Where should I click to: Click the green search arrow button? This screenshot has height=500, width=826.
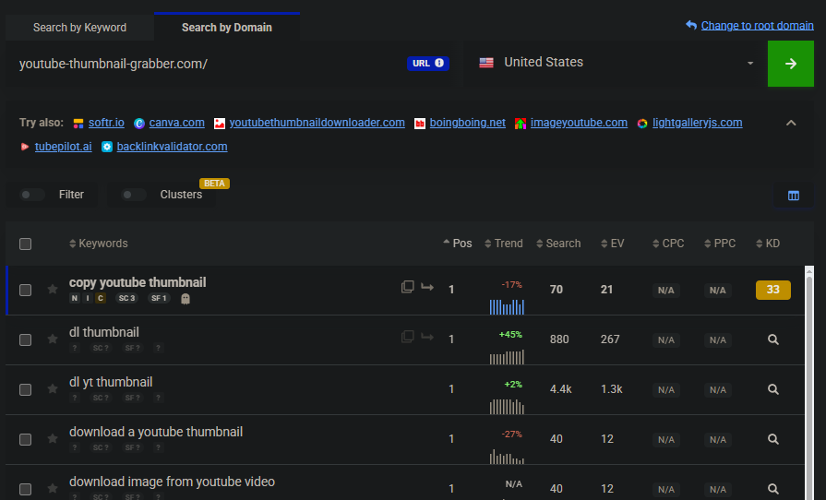click(x=790, y=64)
